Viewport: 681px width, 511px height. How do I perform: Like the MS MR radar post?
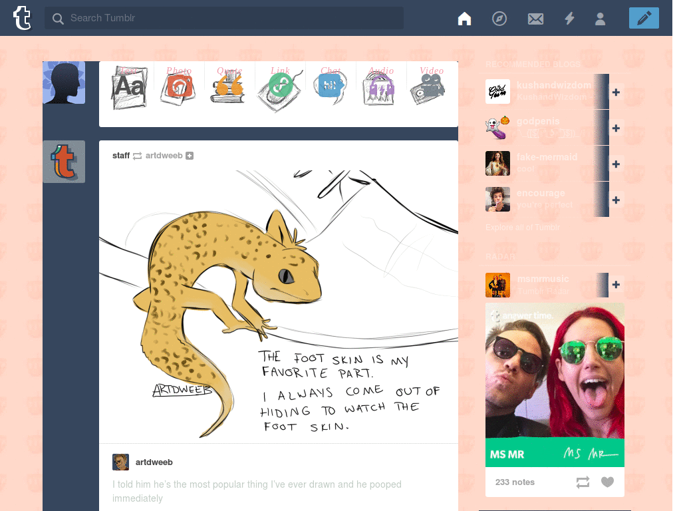click(607, 482)
